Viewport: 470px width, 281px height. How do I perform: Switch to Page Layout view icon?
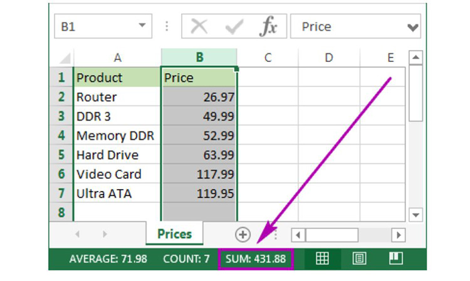359,258
